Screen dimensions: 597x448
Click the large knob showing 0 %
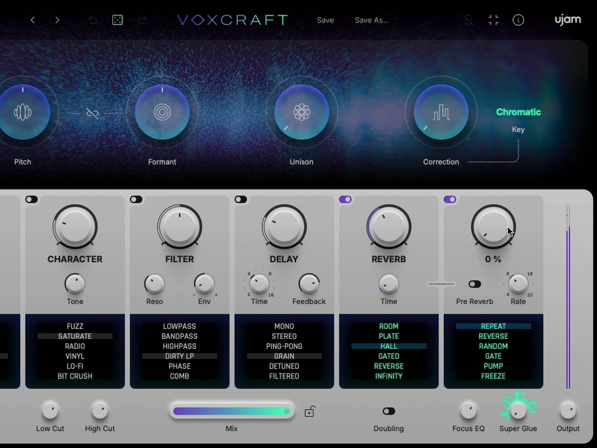493,227
